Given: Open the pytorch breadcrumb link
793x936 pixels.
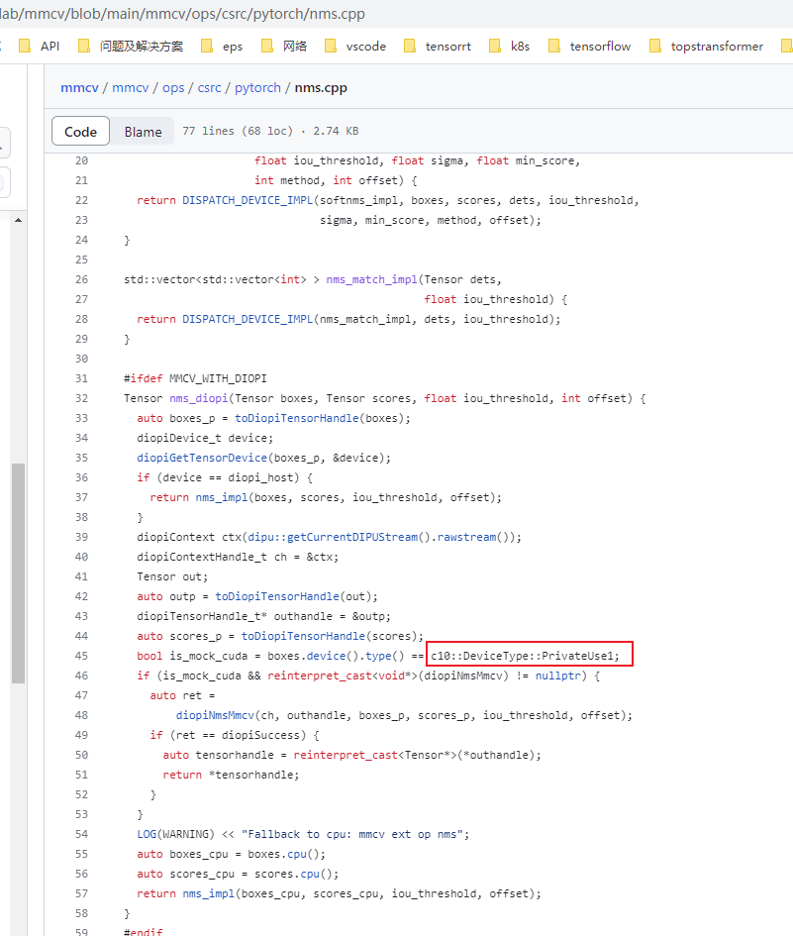Looking at the screenshot, I should [x=257, y=87].
